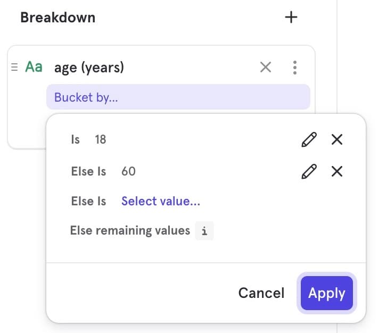Cancel the bucket changes
Screen dimensions: 378x333
click(261, 293)
